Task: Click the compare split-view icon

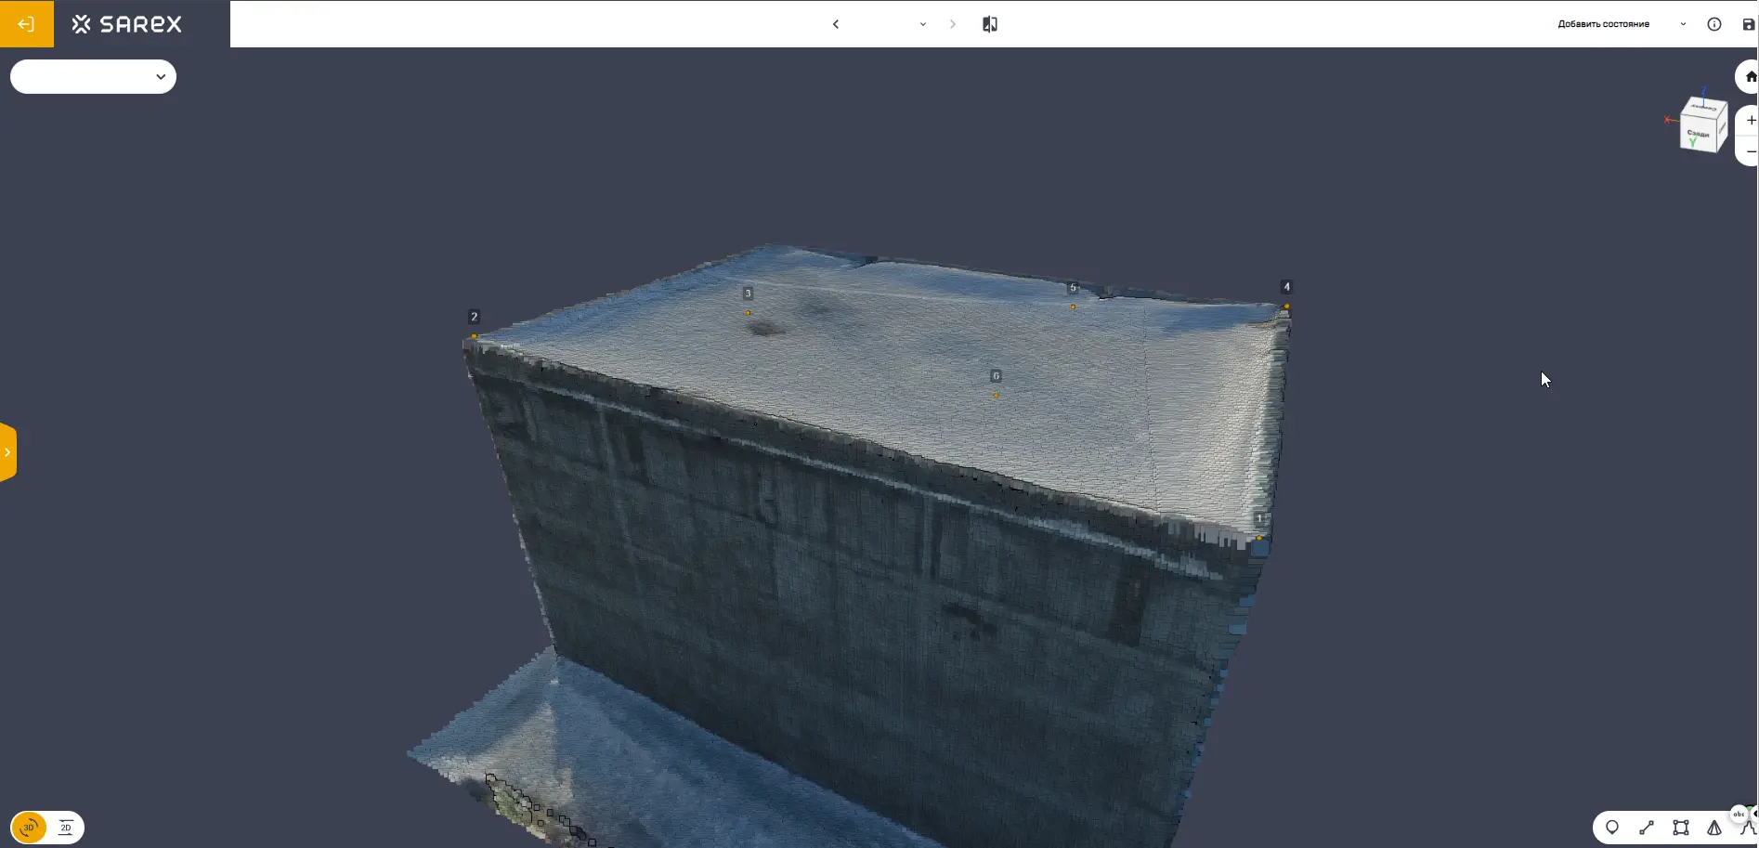Action: point(990,24)
